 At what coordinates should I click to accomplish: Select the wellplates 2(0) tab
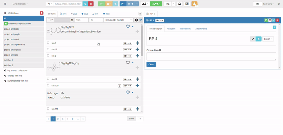click(74, 14)
